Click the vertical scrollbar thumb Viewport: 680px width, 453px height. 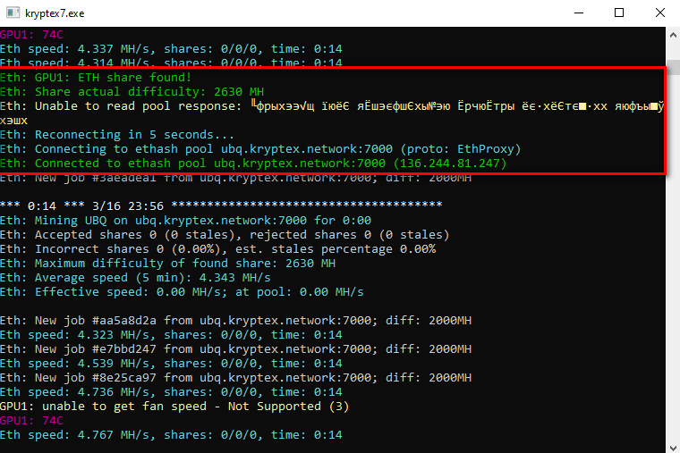(x=673, y=68)
